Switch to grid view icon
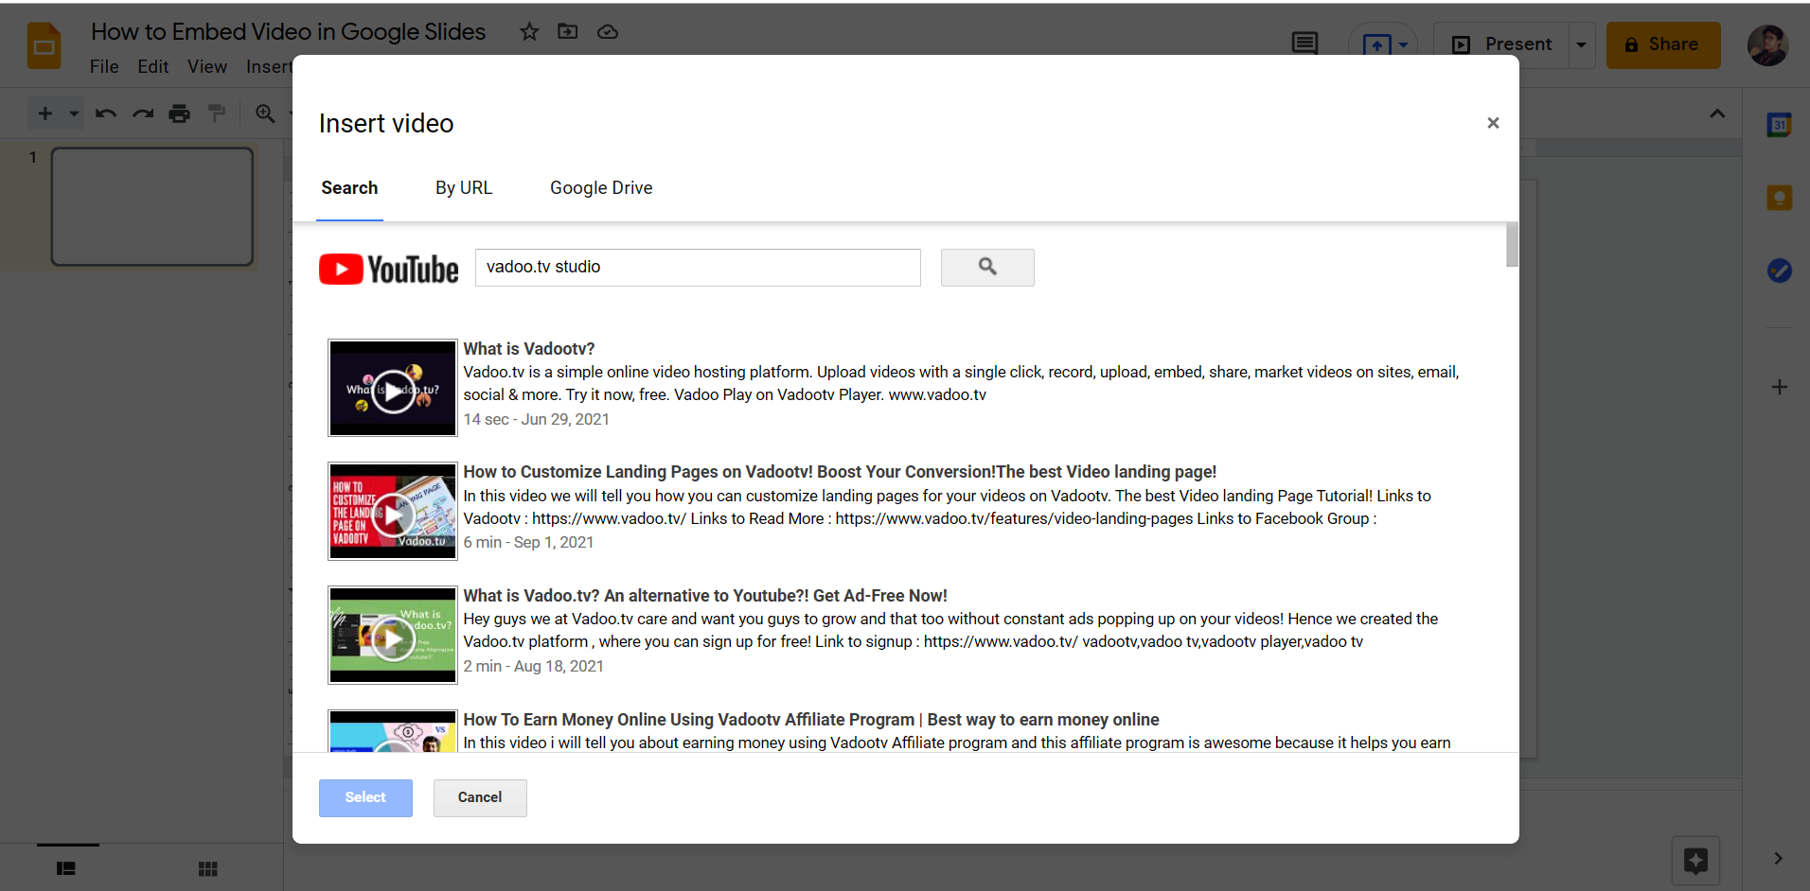This screenshot has height=891, width=1810. pos(208,868)
